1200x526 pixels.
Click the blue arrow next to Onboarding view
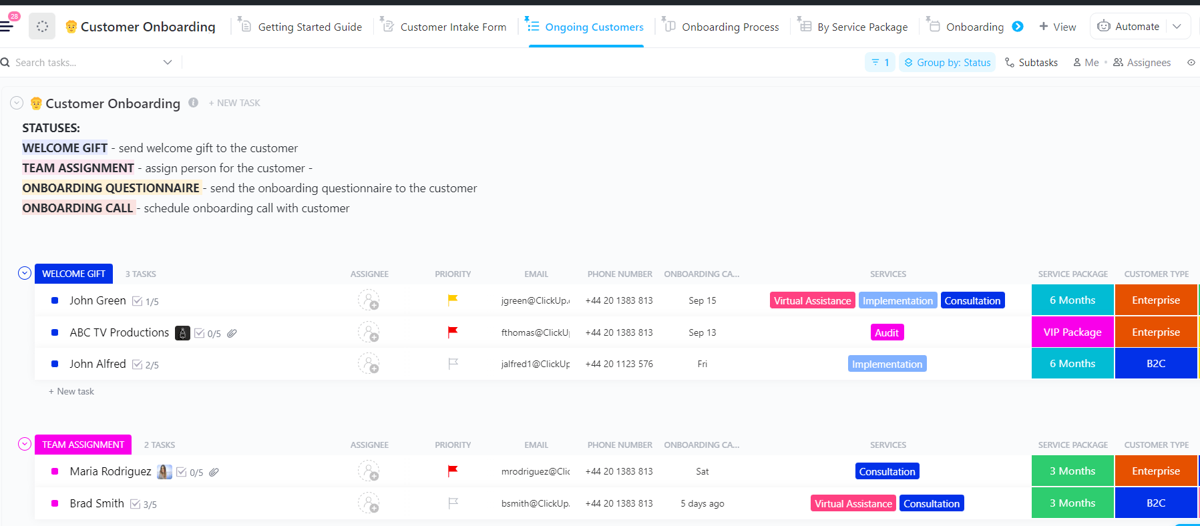click(1018, 27)
